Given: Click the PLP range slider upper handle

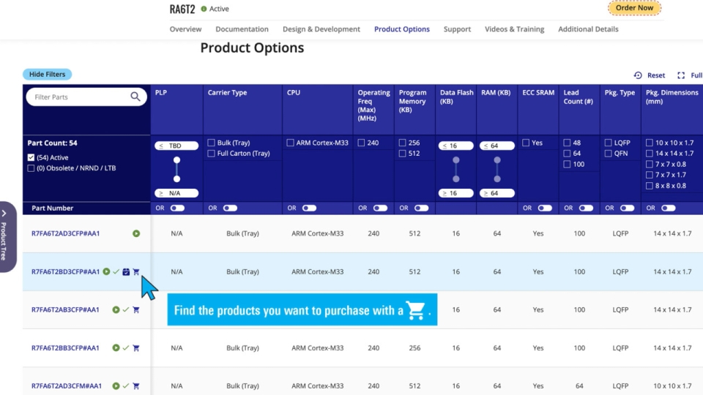Looking at the screenshot, I should pos(176,159).
